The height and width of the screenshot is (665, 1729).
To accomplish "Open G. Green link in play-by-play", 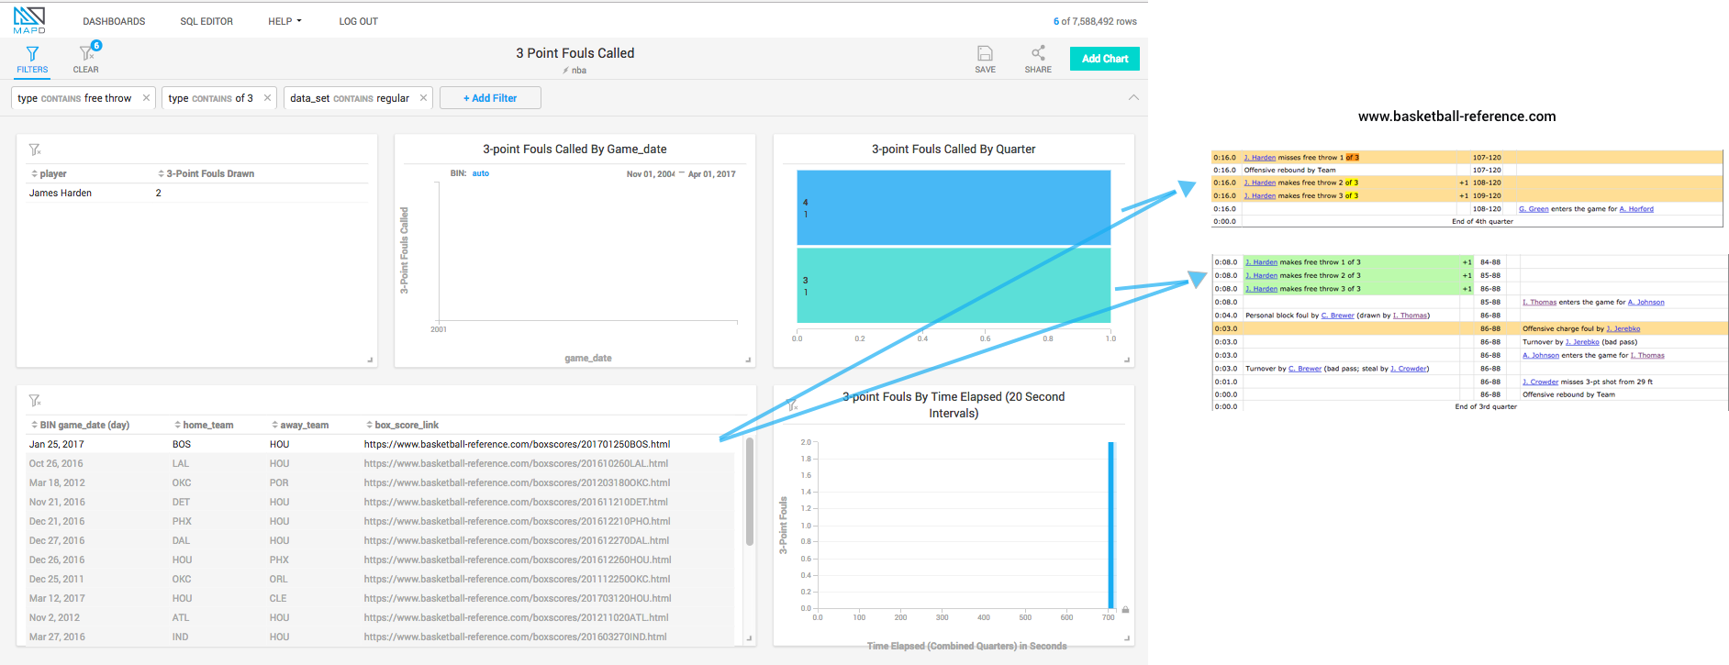I will pyautogui.click(x=1534, y=209).
